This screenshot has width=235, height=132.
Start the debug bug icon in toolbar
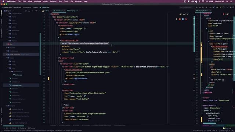pos(200,7)
